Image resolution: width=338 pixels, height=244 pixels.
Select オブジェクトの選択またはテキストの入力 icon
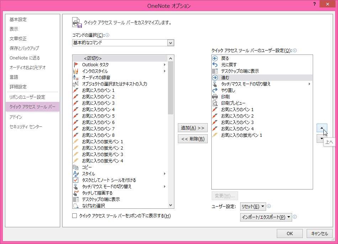(x=76, y=84)
